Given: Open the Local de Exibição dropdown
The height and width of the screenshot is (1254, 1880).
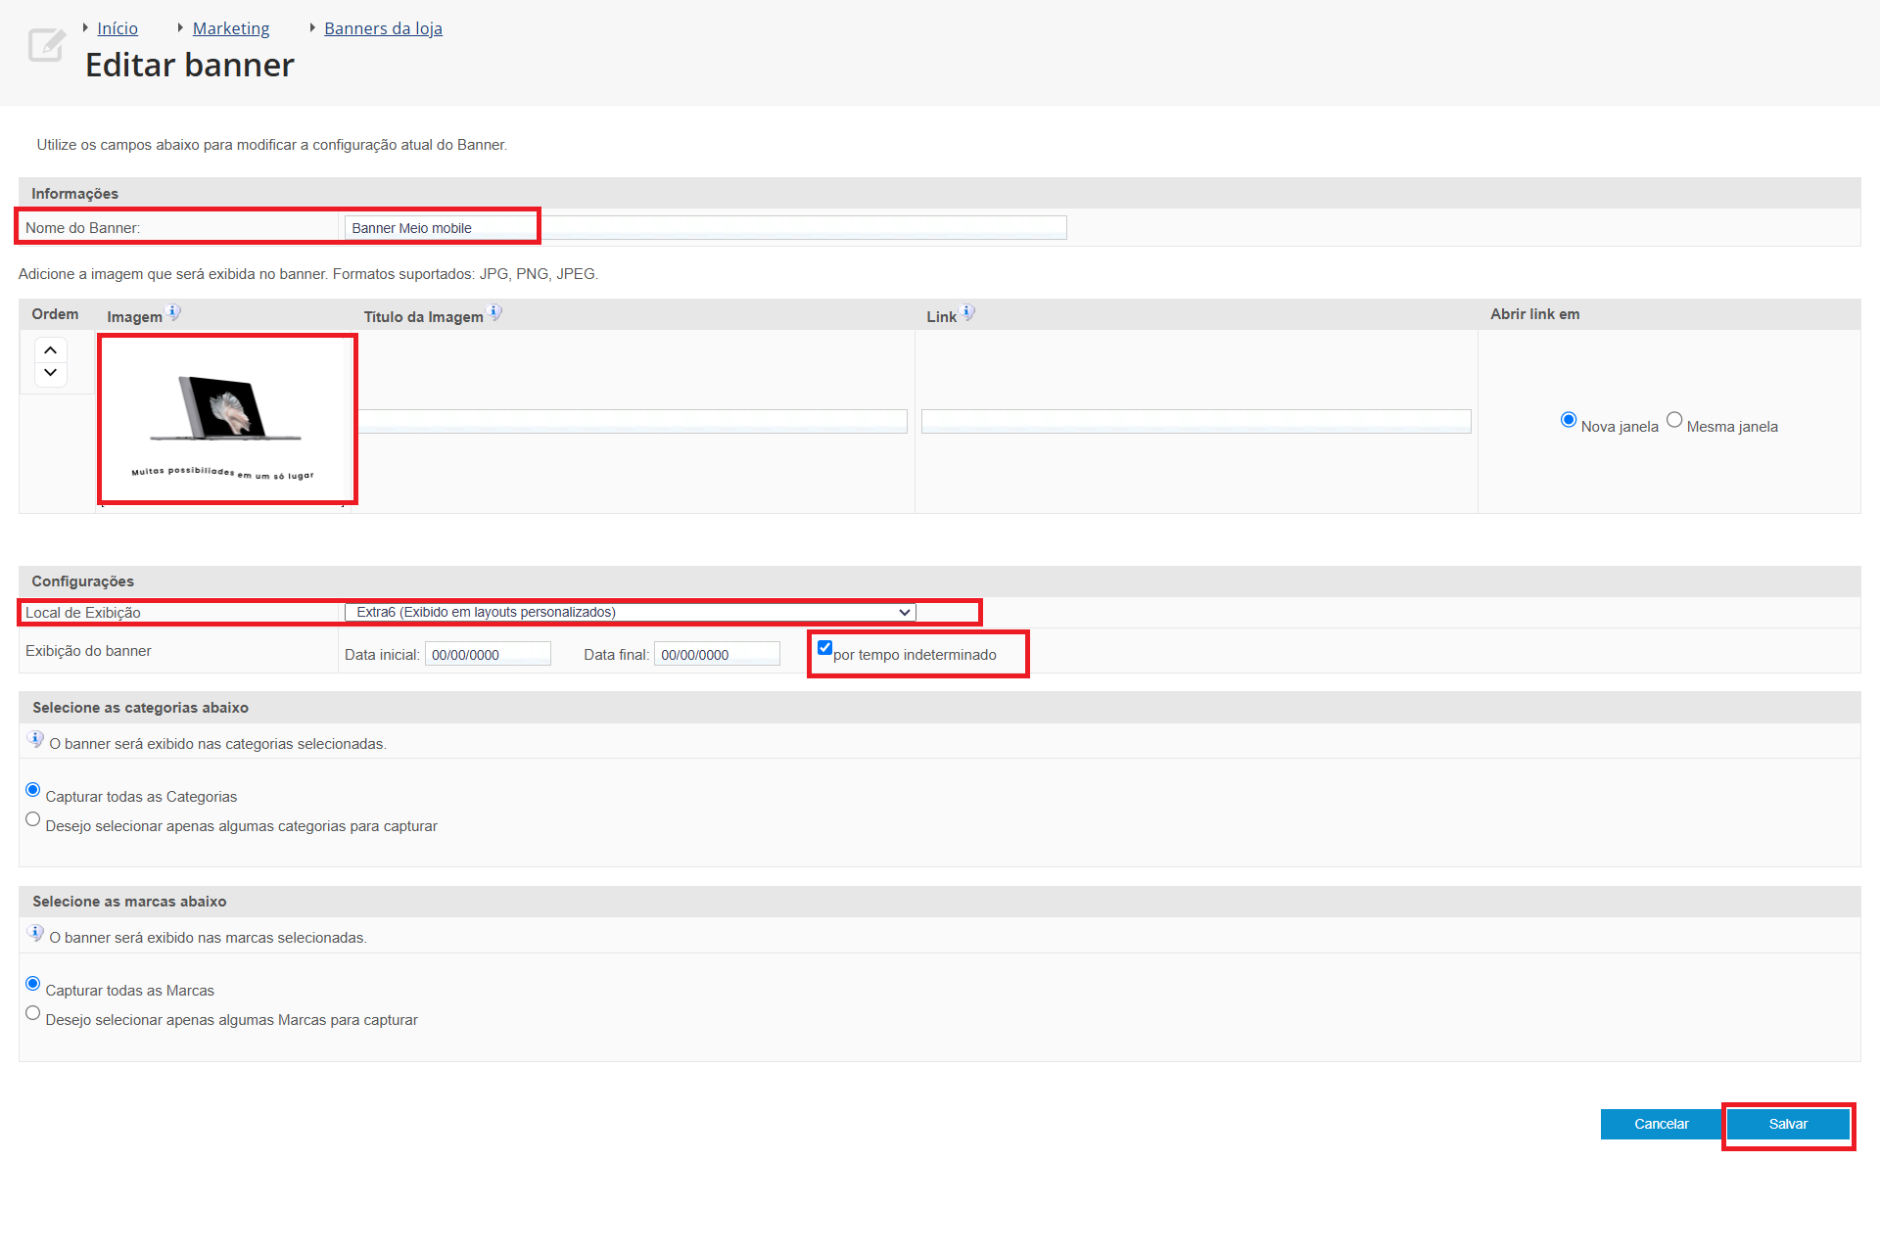Looking at the screenshot, I should (x=630, y=613).
